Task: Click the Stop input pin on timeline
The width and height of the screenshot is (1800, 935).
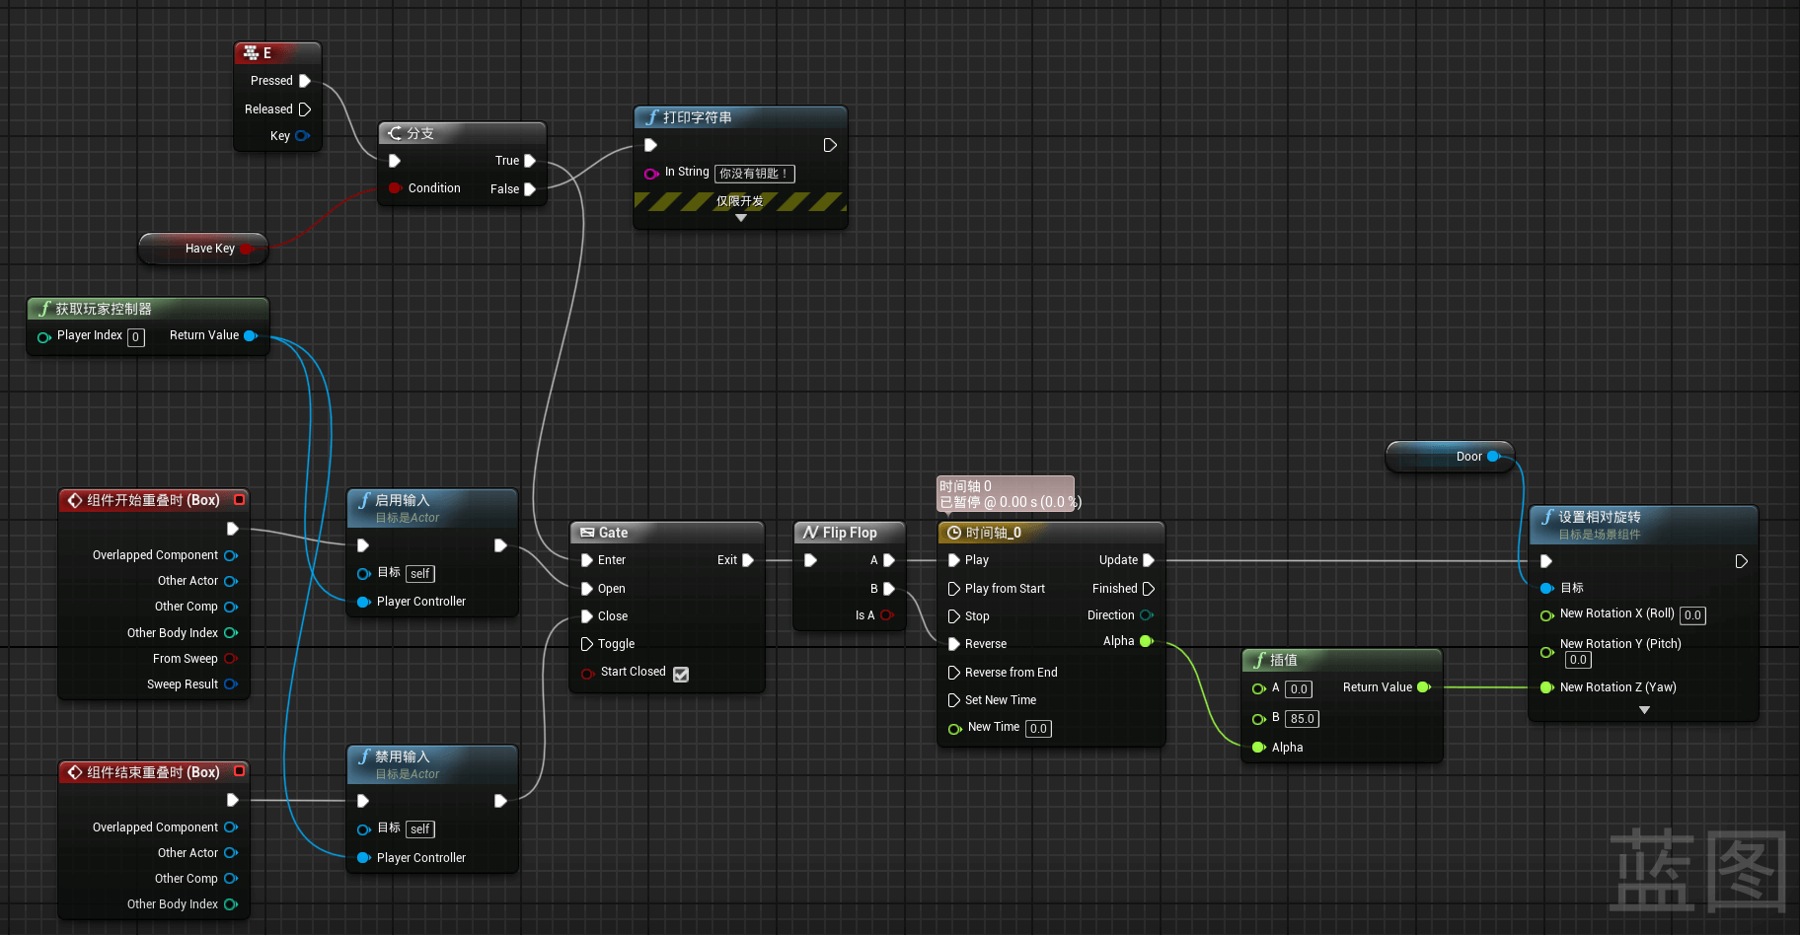Action: (x=954, y=616)
